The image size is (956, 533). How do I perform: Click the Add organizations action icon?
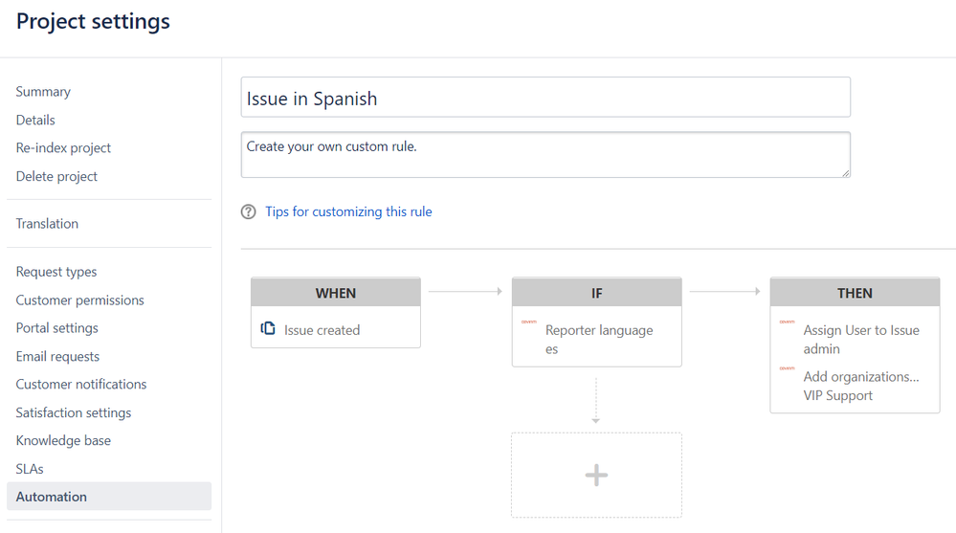(787, 368)
